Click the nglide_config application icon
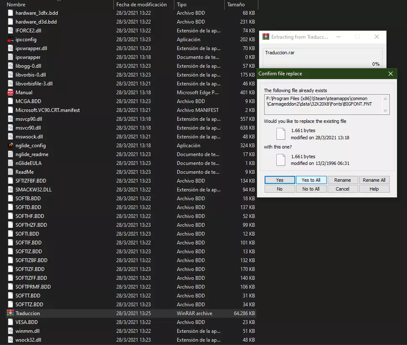Screen dimensions: 407x345 [x=11, y=146]
